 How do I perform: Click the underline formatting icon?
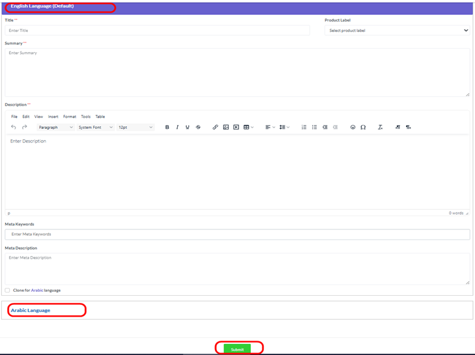pos(188,128)
